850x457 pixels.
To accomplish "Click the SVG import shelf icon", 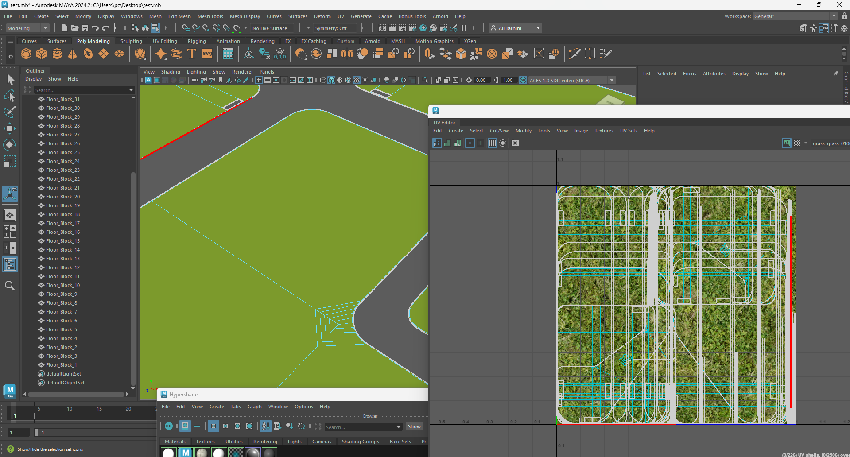I will (x=207, y=54).
